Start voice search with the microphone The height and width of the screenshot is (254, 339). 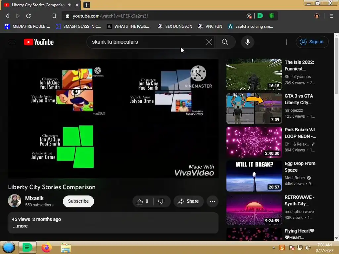248,42
